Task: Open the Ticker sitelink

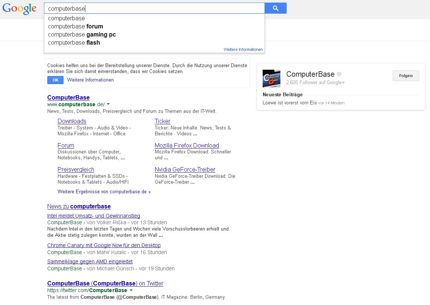Action: tap(162, 121)
